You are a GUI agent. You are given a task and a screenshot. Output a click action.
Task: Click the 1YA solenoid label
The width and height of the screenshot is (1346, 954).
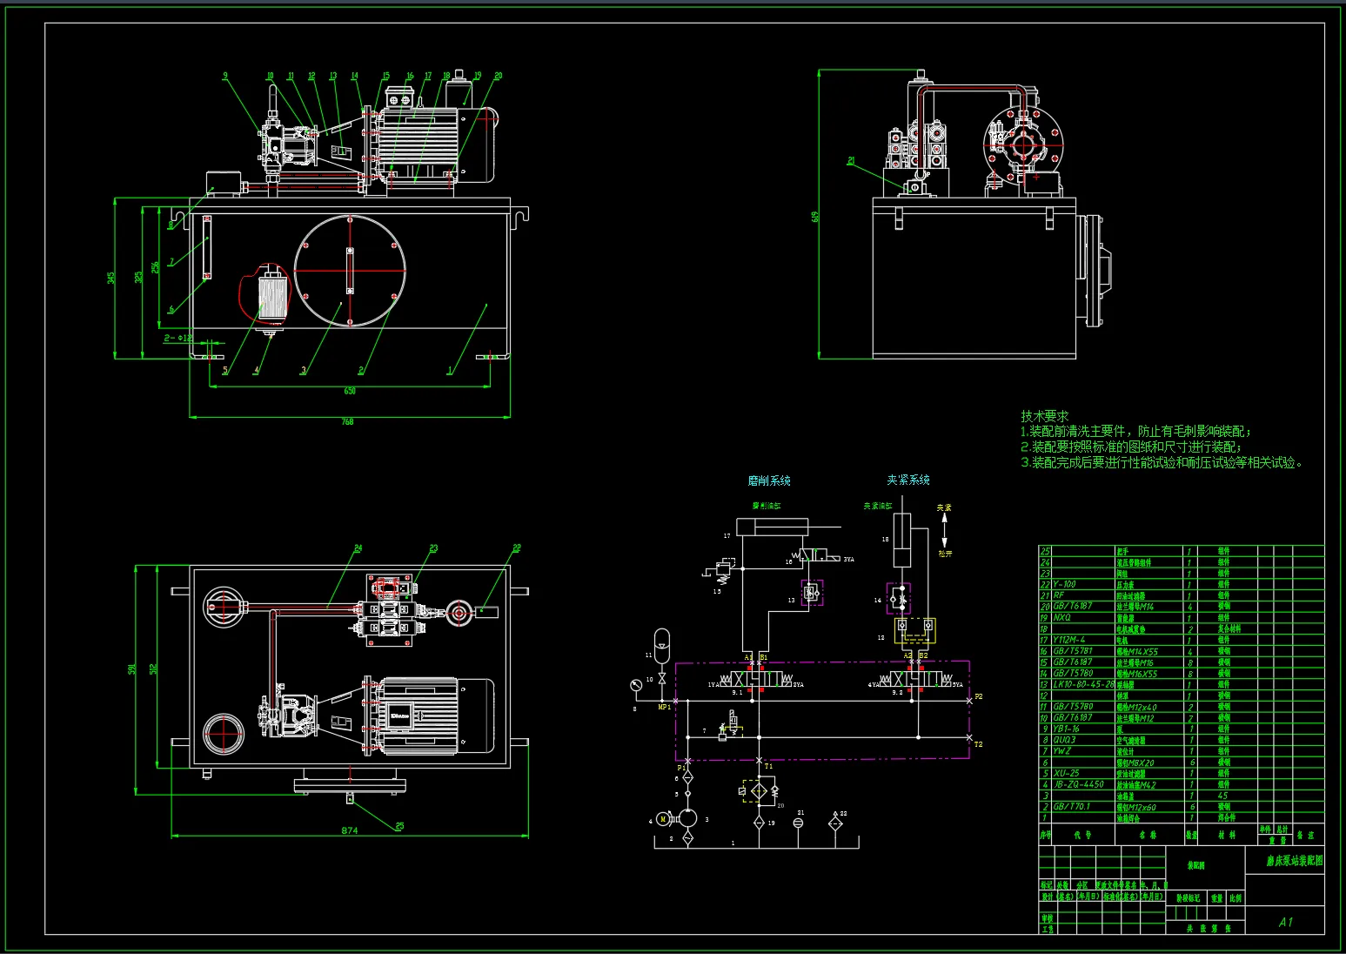(713, 685)
